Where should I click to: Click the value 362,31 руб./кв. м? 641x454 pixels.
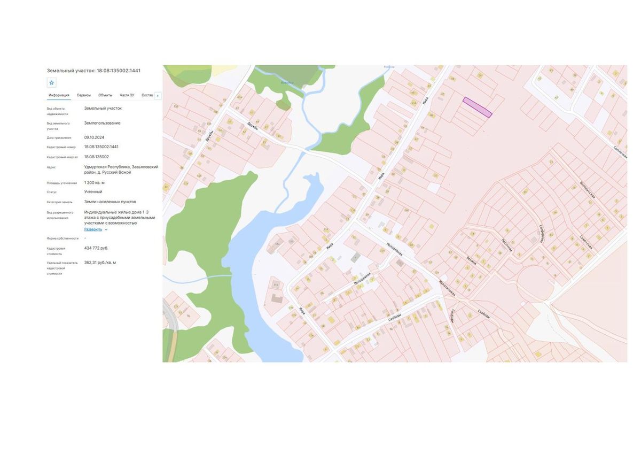(x=100, y=263)
